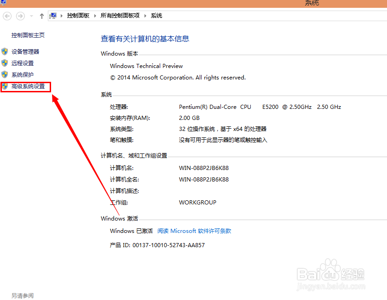This screenshot has height=300, width=387.
Task: Go up one level with Up arrow
Action: tap(42, 16)
